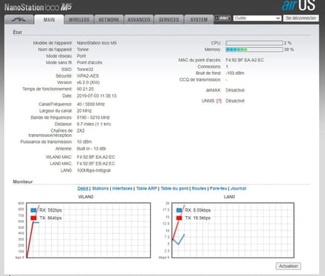
Task: Select the WLAN0 MAC address value
Action: tap(96, 157)
